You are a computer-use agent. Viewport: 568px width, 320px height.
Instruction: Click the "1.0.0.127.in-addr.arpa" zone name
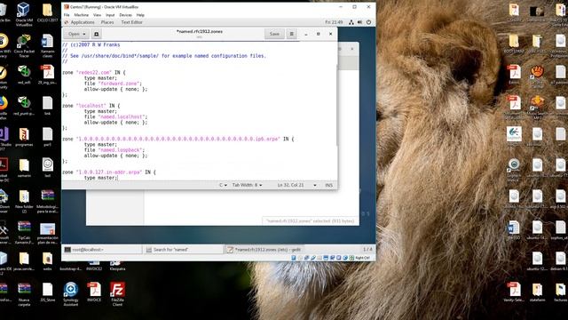pyautogui.click(x=109, y=172)
